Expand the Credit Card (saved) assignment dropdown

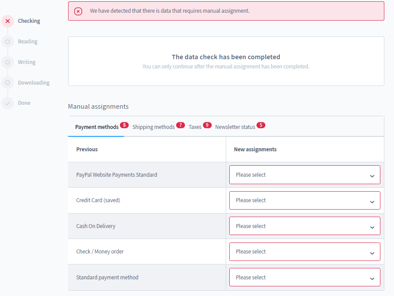click(x=304, y=200)
